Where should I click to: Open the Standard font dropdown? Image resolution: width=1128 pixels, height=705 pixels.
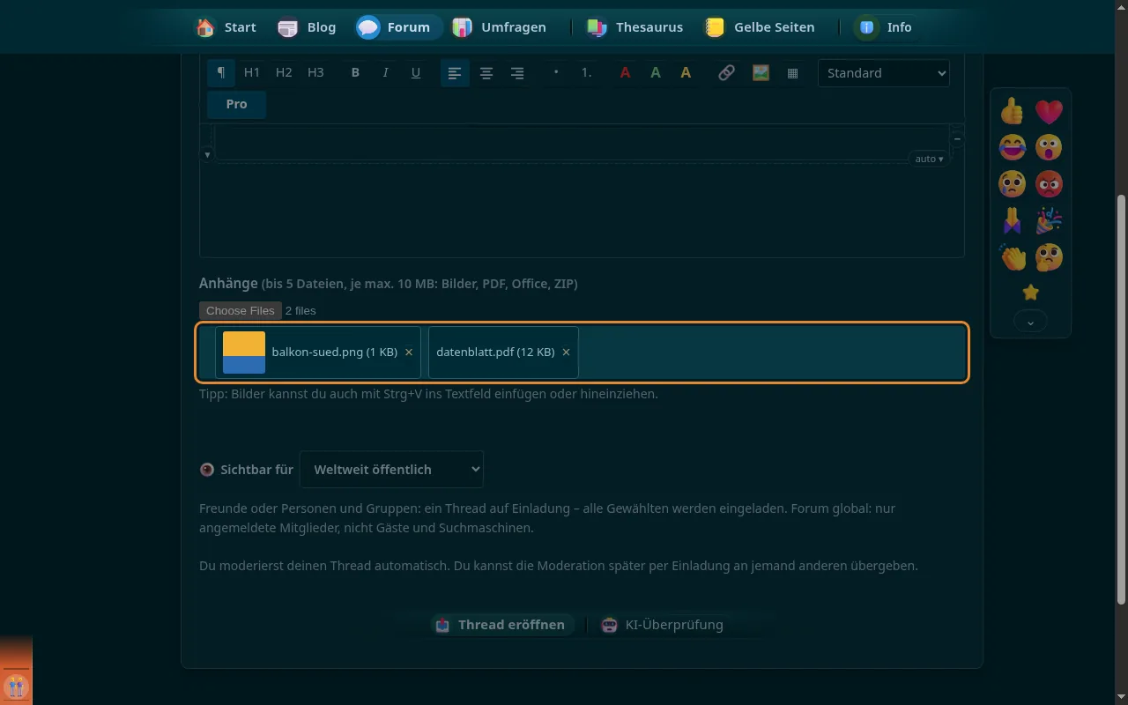(x=884, y=73)
